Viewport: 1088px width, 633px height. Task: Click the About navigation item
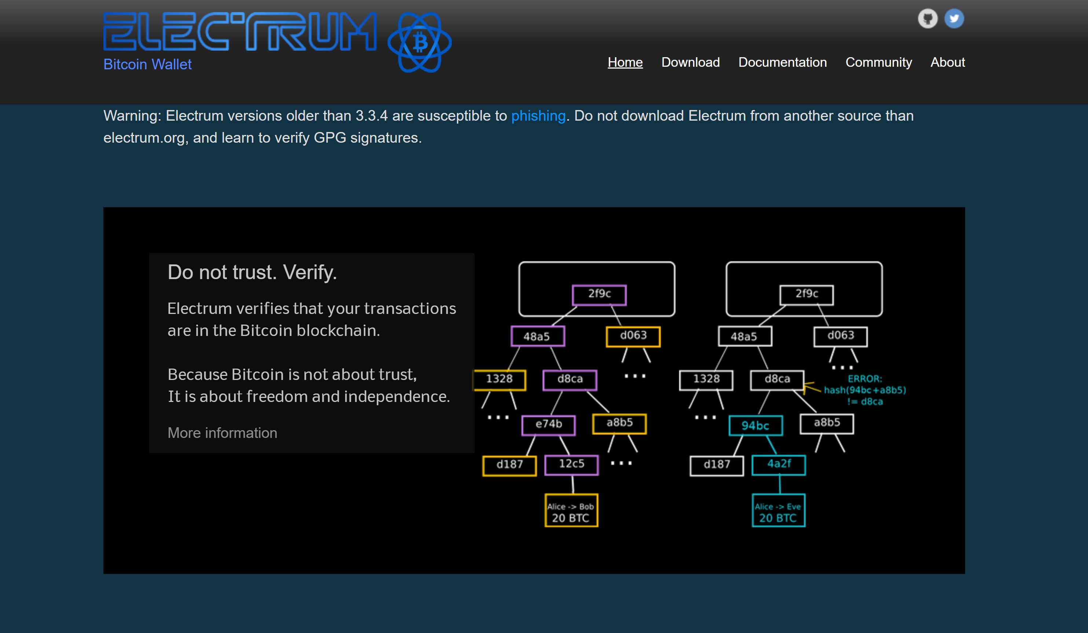point(948,62)
